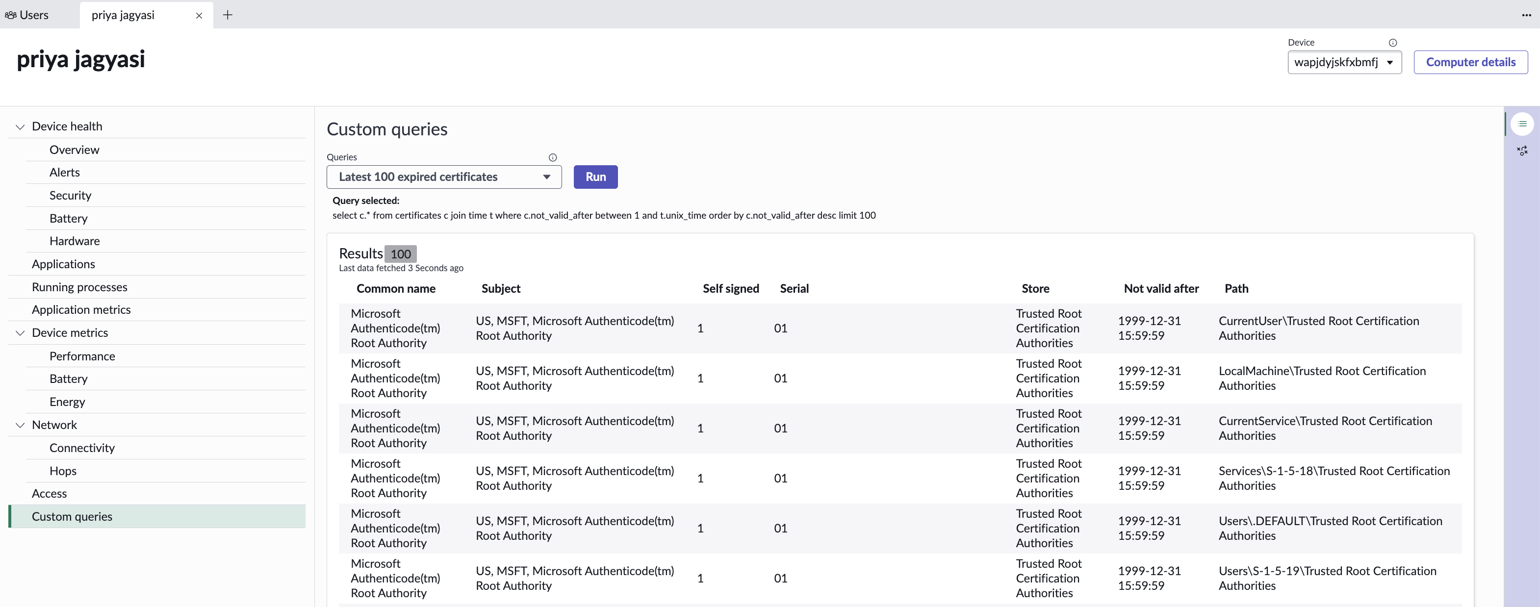Image resolution: width=1540 pixels, height=607 pixels.
Task: Click the Subject column header
Action: click(501, 289)
